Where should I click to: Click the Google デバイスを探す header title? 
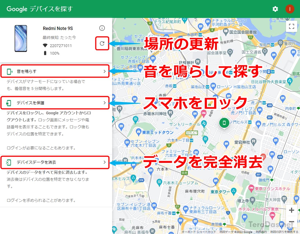click(40, 9)
